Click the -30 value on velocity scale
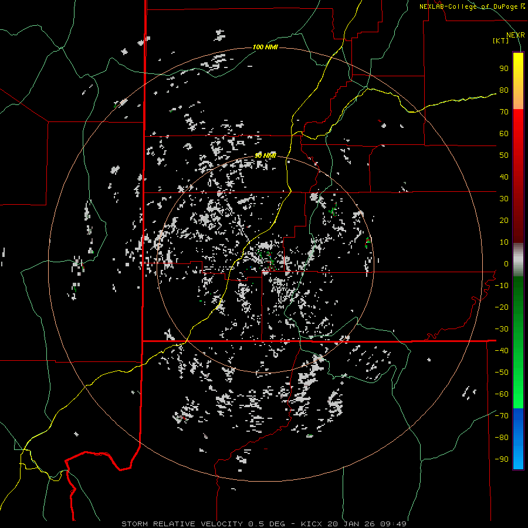This screenshot has height=528, width=528. tap(502, 329)
